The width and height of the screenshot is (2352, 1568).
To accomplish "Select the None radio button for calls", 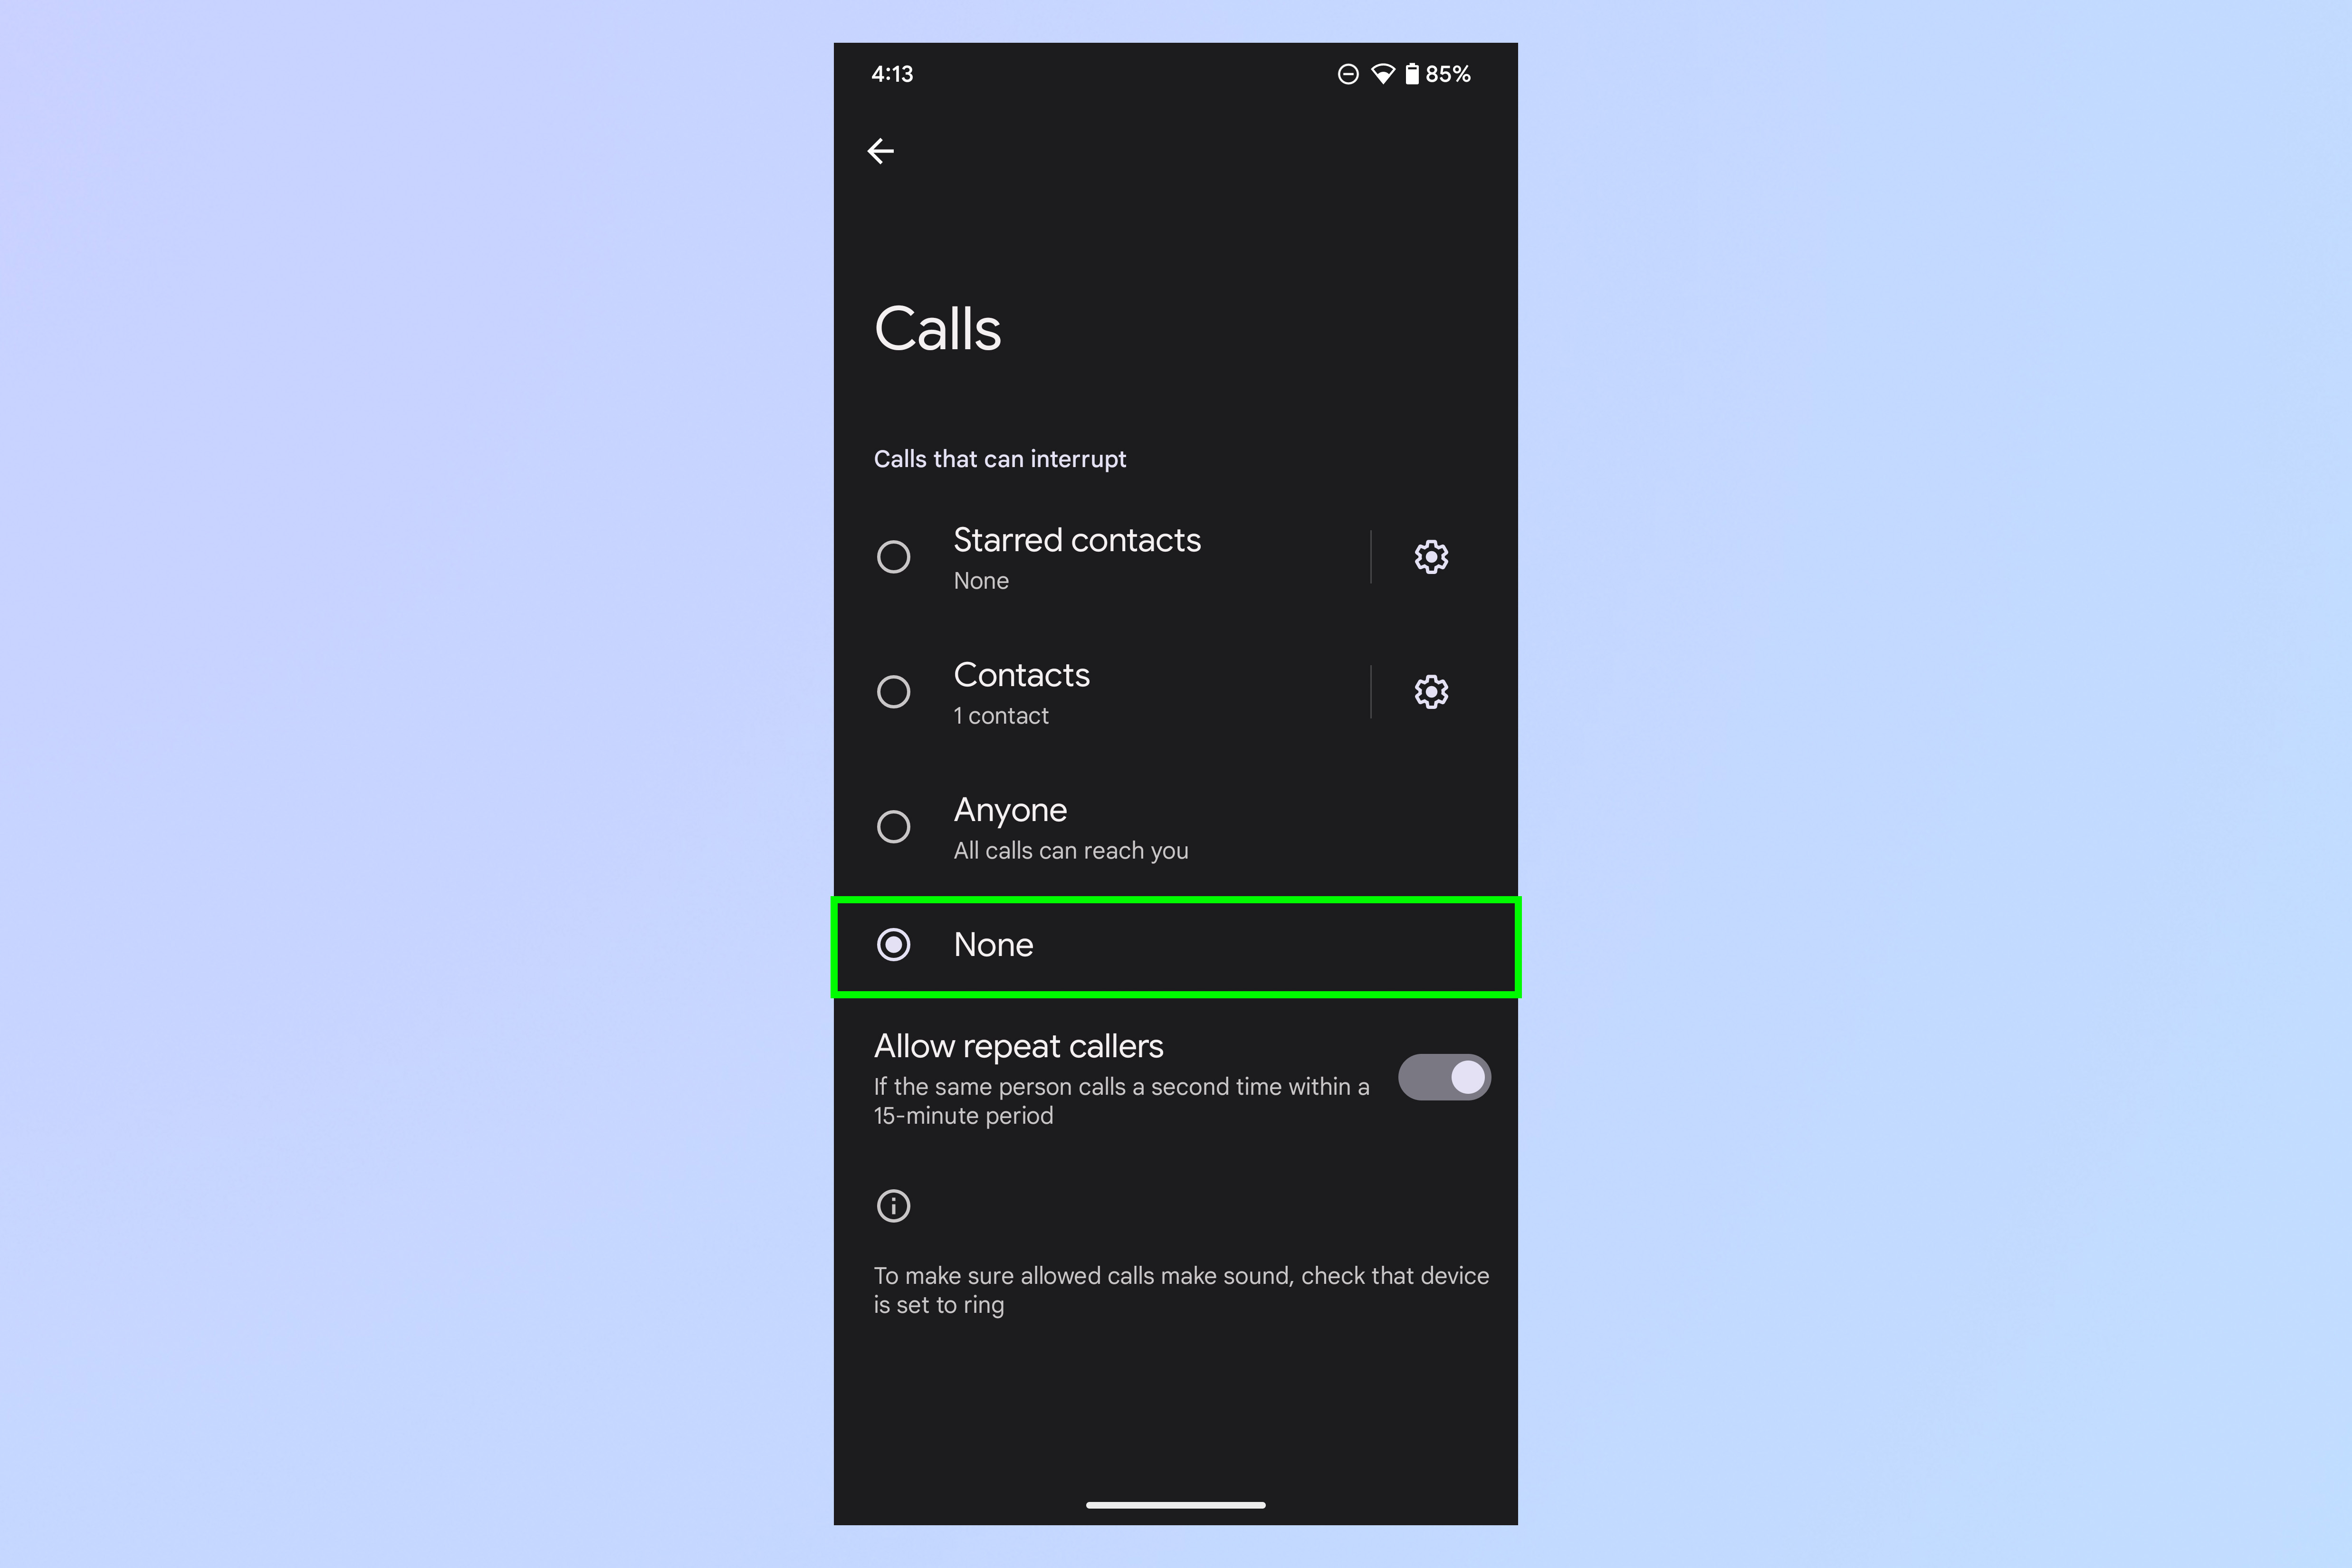I will [894, 945].
